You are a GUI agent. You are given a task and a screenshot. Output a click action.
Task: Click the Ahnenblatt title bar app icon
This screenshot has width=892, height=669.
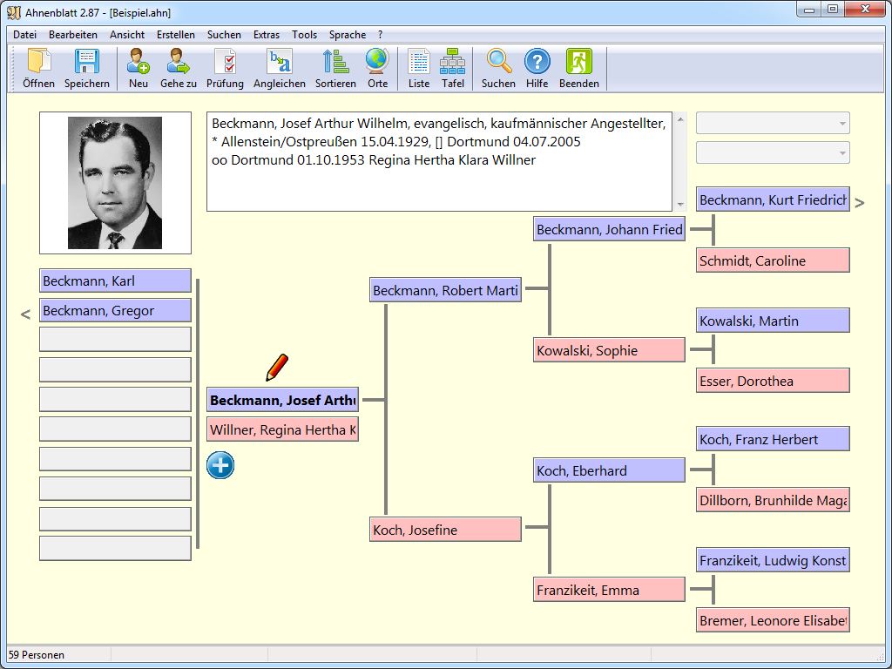pos(14,12)
